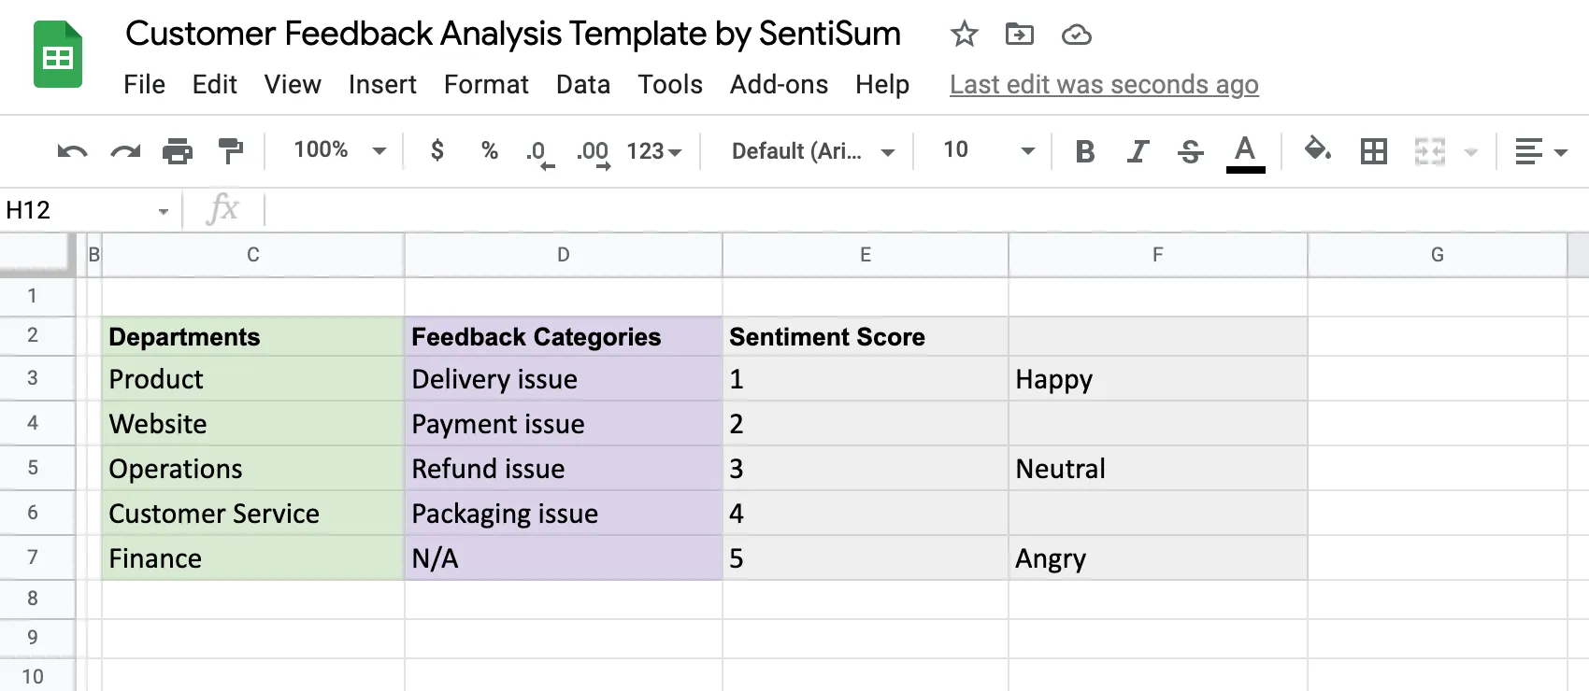The width and height of the screenshot is (1589, 691).
Task: Toggle bold formatting
Action: (1085, 151)
